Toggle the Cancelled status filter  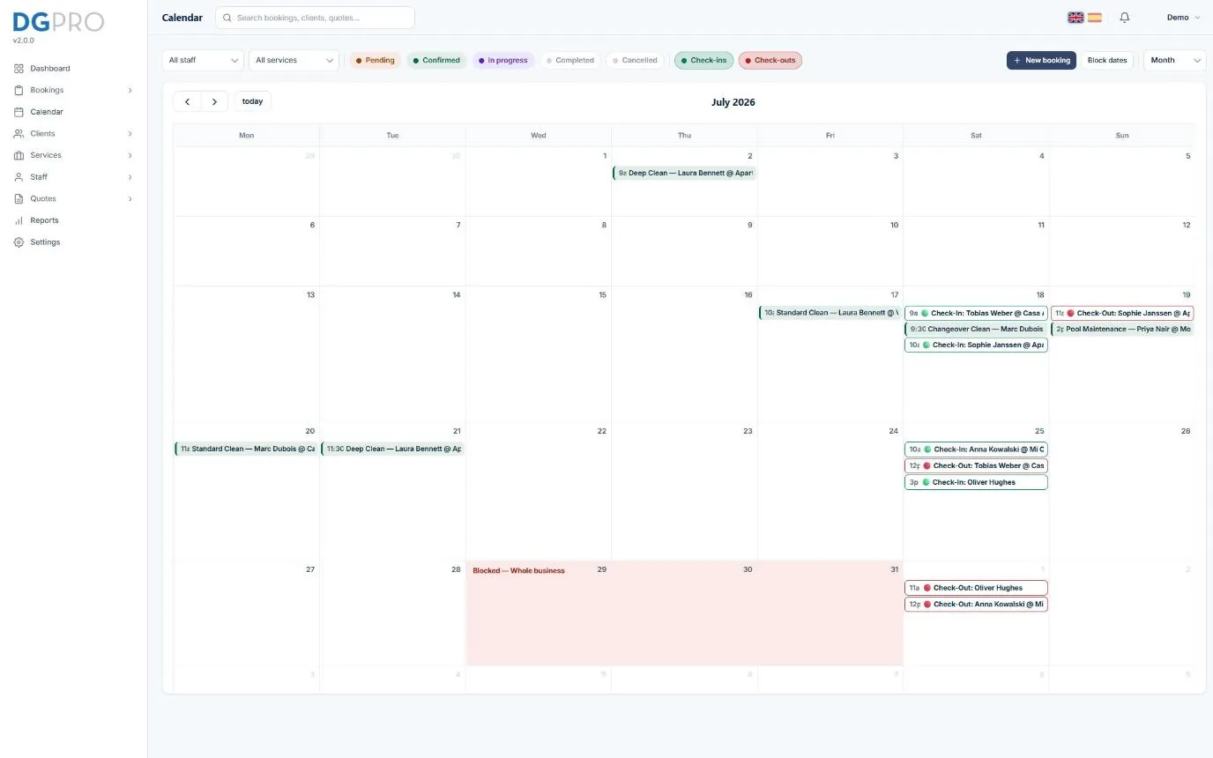click(x=635, y=61)
